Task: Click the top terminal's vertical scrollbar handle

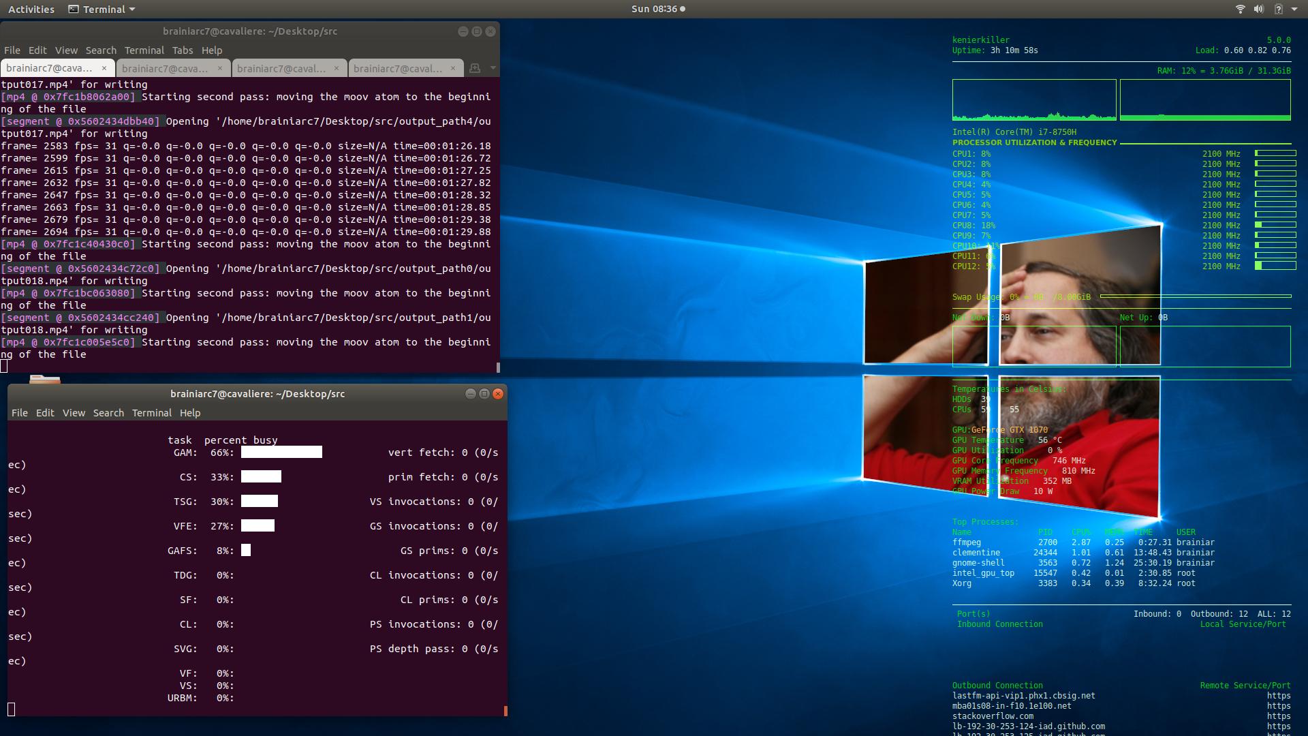Action: click(x=498, y=367)
